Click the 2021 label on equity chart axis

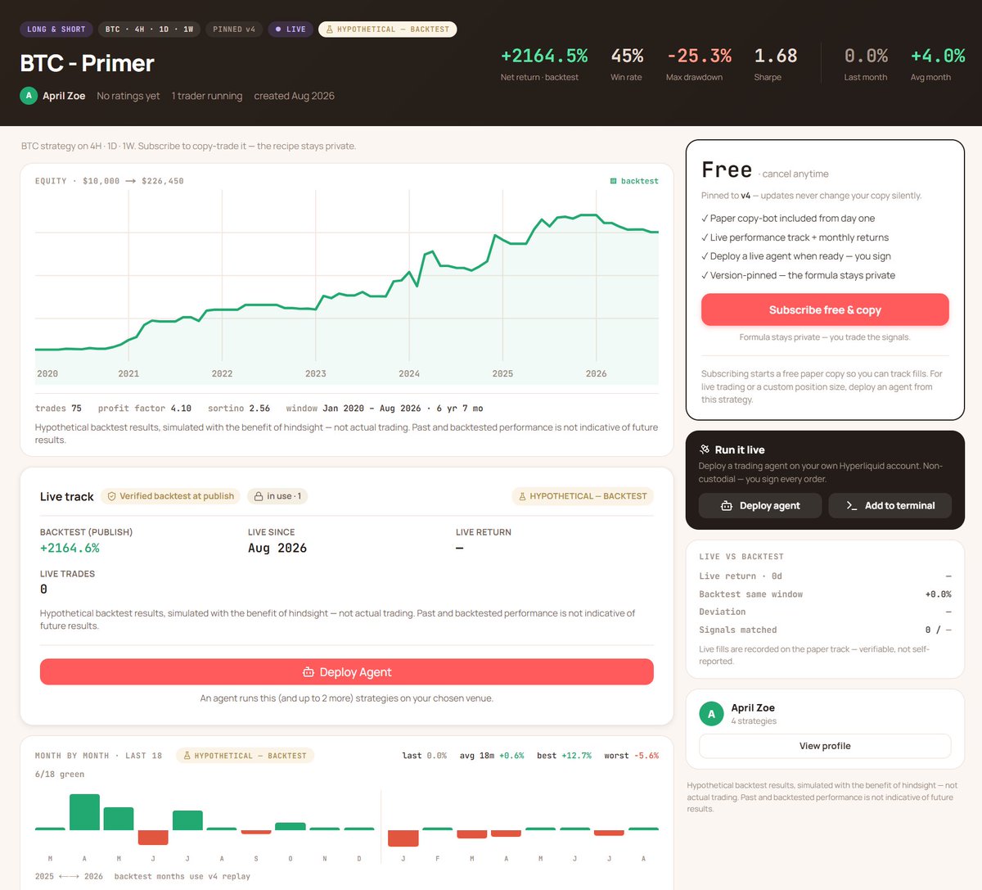[x=128, y=373]
